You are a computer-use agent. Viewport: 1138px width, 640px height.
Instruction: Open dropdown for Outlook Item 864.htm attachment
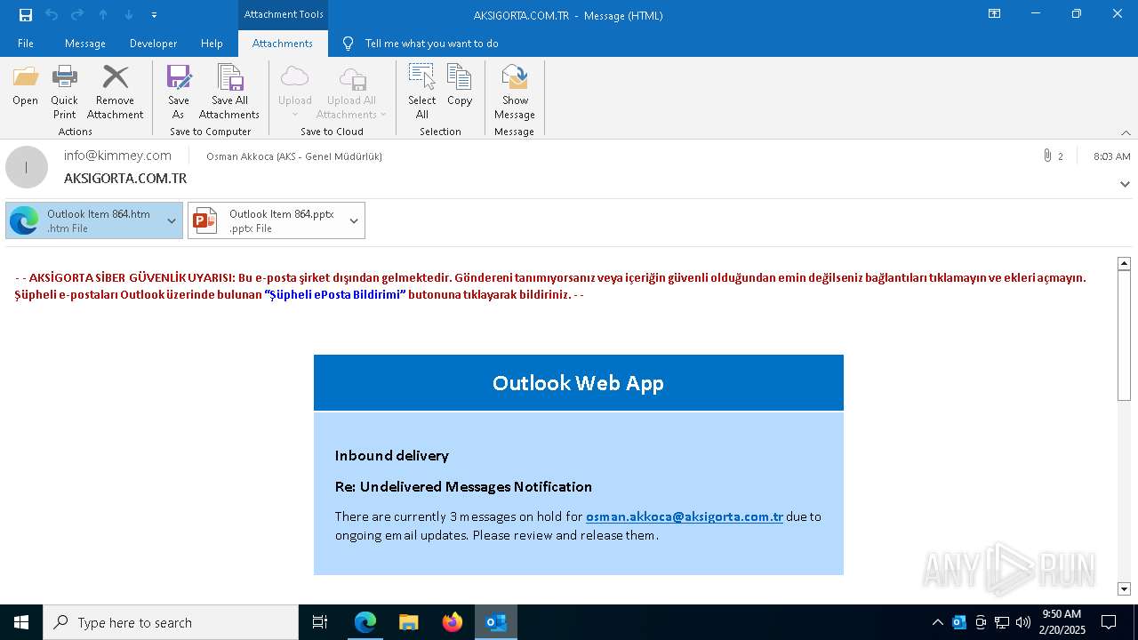click(172, 220)
